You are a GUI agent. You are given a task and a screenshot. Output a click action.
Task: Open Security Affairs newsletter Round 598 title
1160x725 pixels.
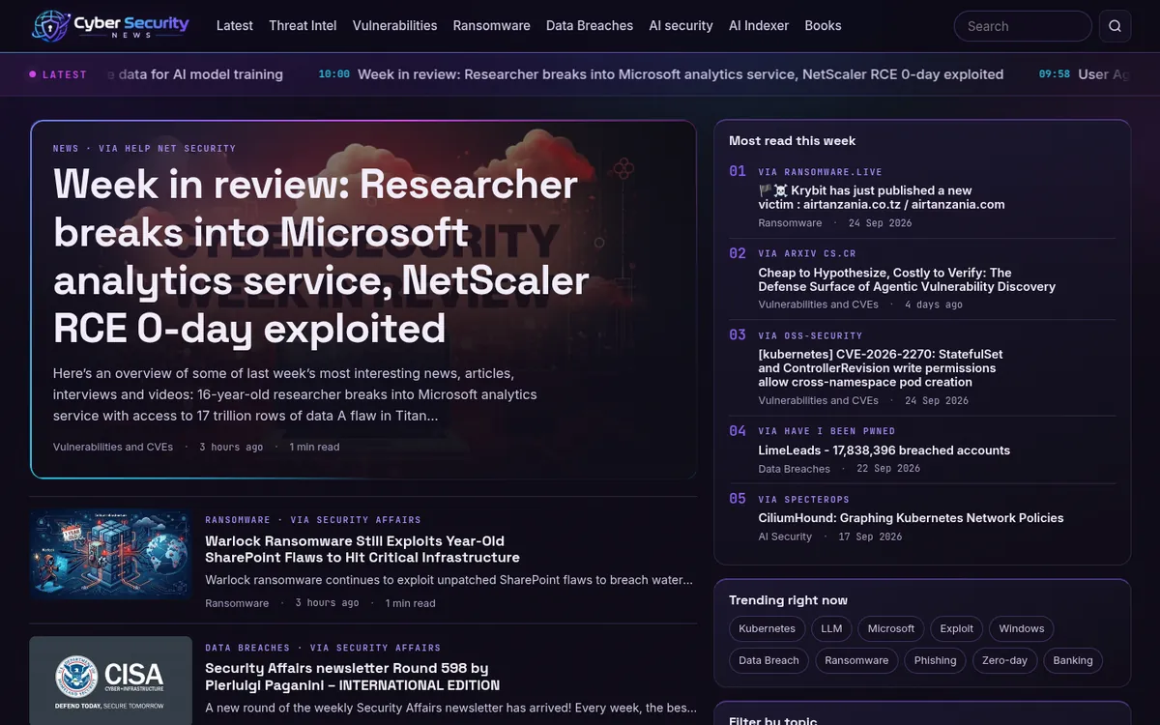point(353,677)
